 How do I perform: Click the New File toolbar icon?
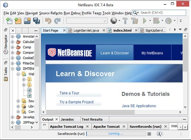pos(9,21)
